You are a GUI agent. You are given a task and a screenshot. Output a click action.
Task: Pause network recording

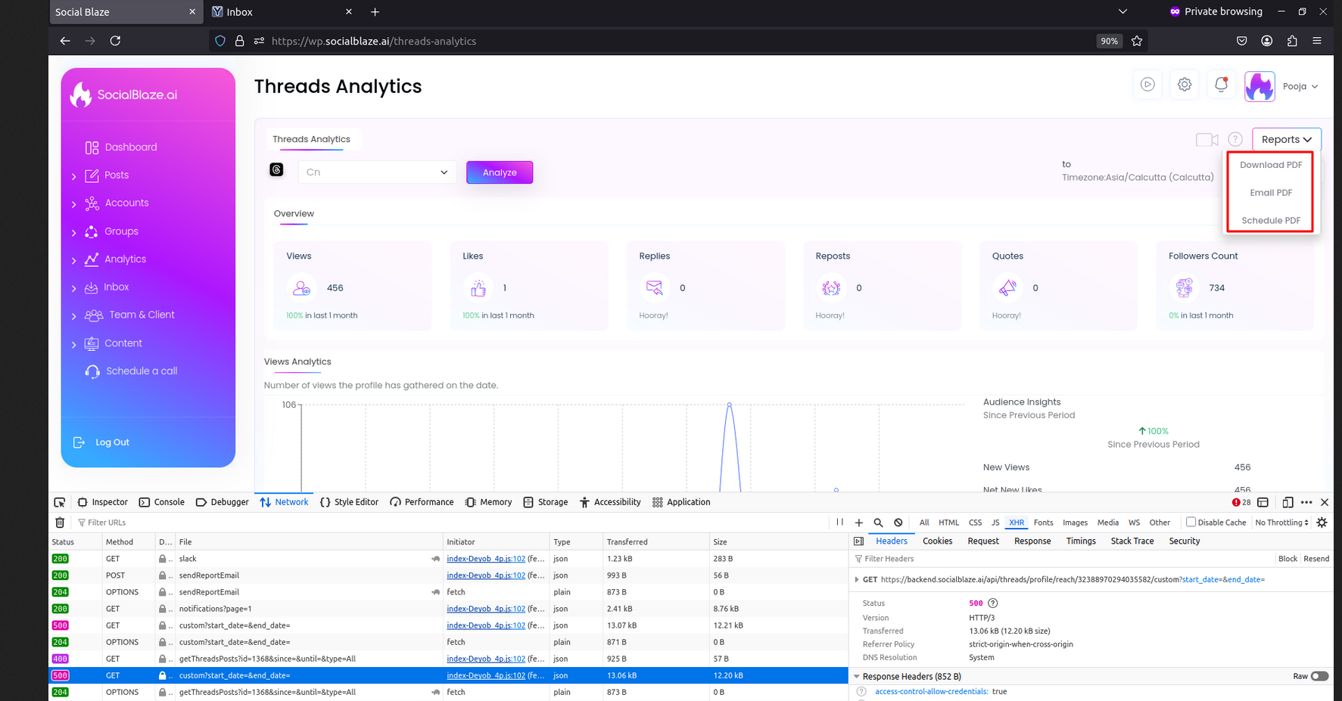point(839,523)
